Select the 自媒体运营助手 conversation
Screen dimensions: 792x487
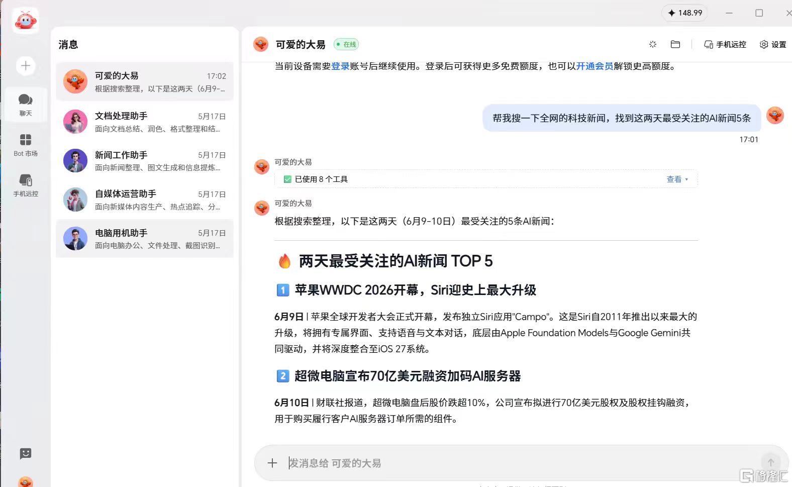pyautogui.click(x=145, y=200)
